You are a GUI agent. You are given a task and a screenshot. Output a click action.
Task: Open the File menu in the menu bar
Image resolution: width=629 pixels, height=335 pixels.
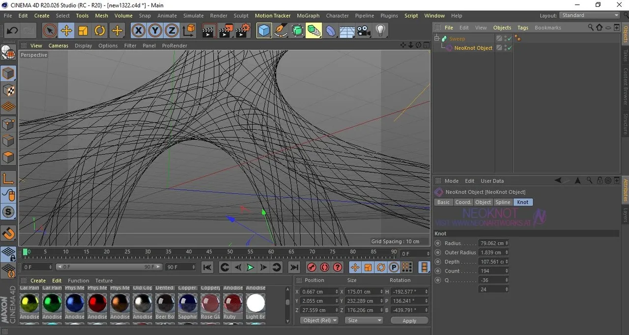(8, 16)
